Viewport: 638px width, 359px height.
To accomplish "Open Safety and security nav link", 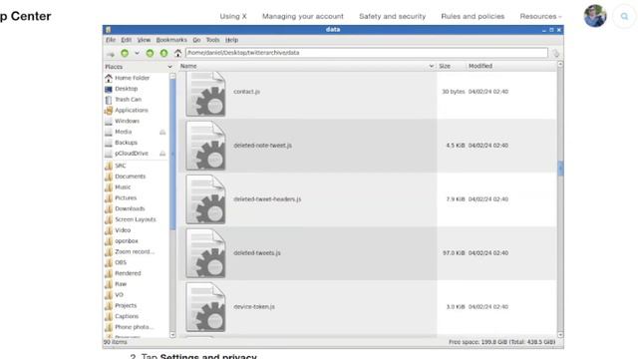I will [x=392, y=16].
